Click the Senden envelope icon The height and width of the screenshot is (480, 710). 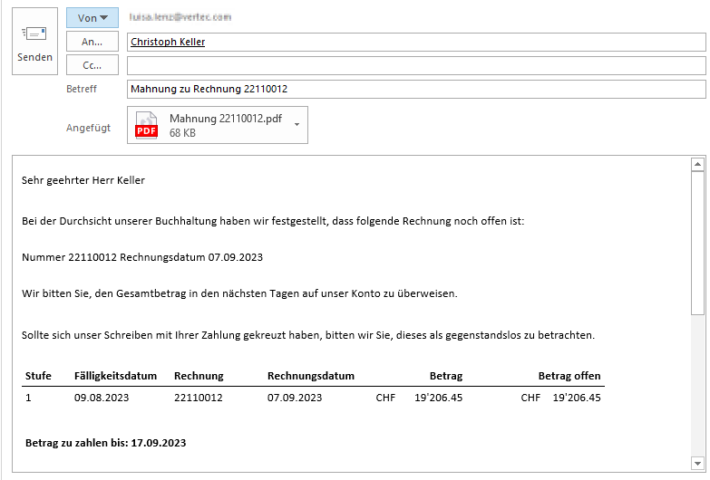[x=34, y=34]
